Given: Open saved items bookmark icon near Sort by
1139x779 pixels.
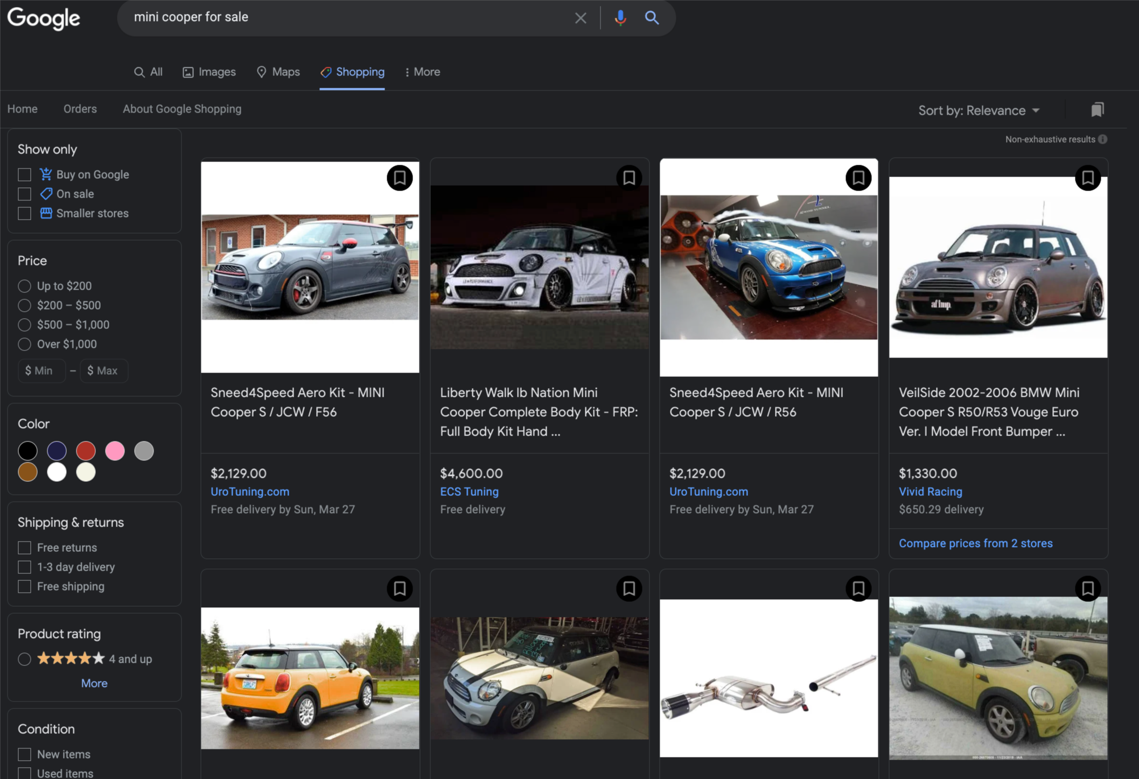Looking at the screenshot, I should pyautogui.click(x=1097, y=110).
